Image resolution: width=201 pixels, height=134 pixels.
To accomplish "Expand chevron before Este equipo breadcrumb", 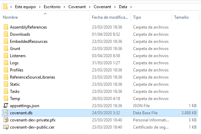I will (11, 7).
